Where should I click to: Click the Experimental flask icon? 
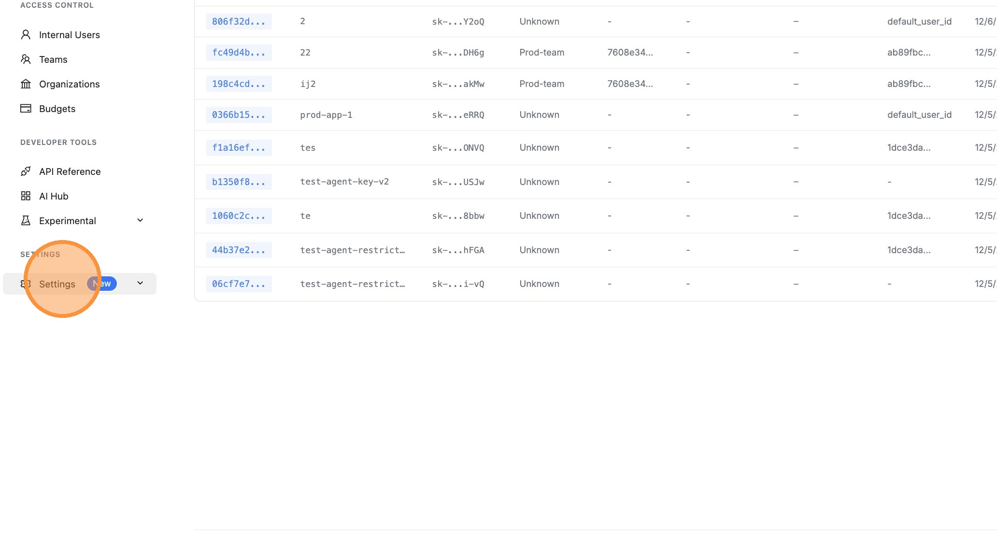tap(26, 221)
